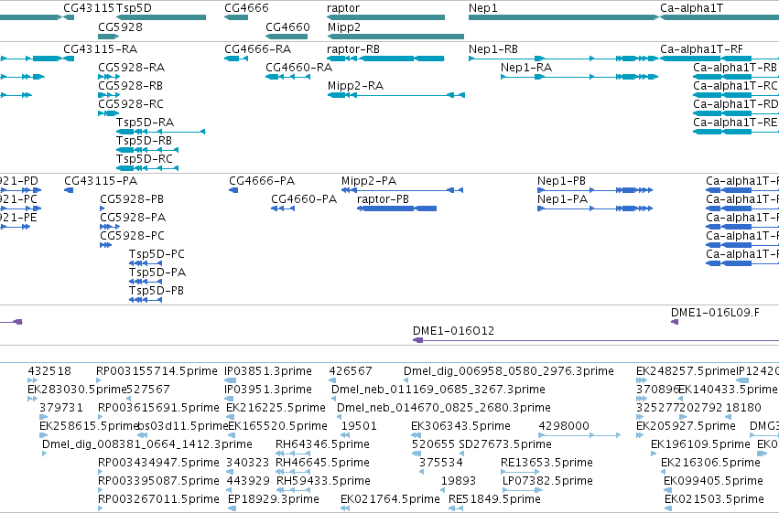Select transcript CG43115-RA
Viewport: 779px width, 513px height.
coord(101,49)
